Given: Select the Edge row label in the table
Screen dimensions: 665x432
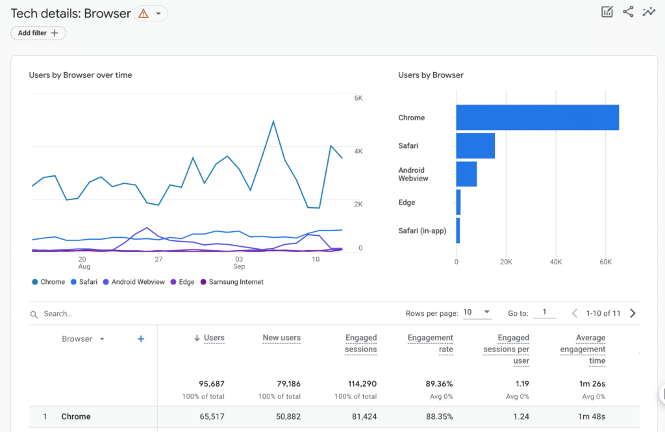Looking at the screenshot, I should 405,202.
